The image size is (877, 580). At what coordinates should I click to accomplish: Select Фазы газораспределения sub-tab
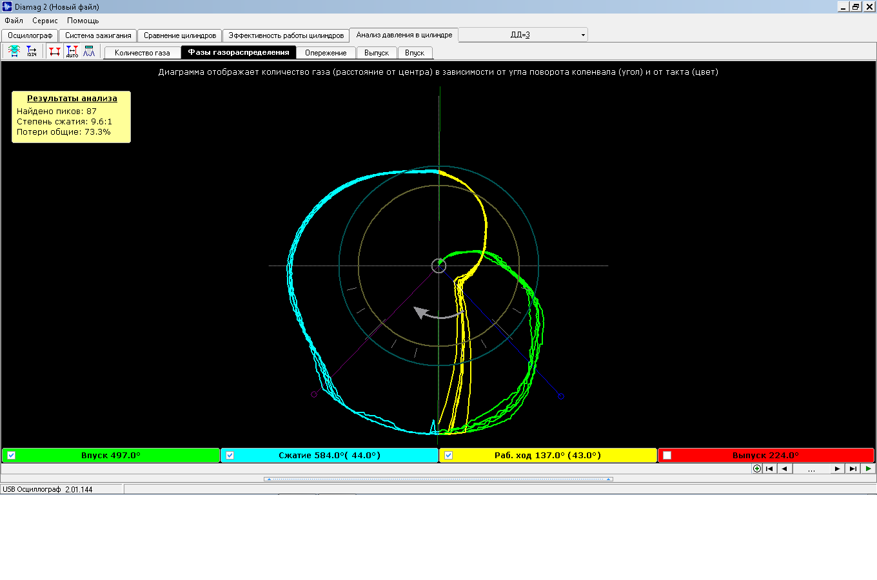click(x=239, y=52)
